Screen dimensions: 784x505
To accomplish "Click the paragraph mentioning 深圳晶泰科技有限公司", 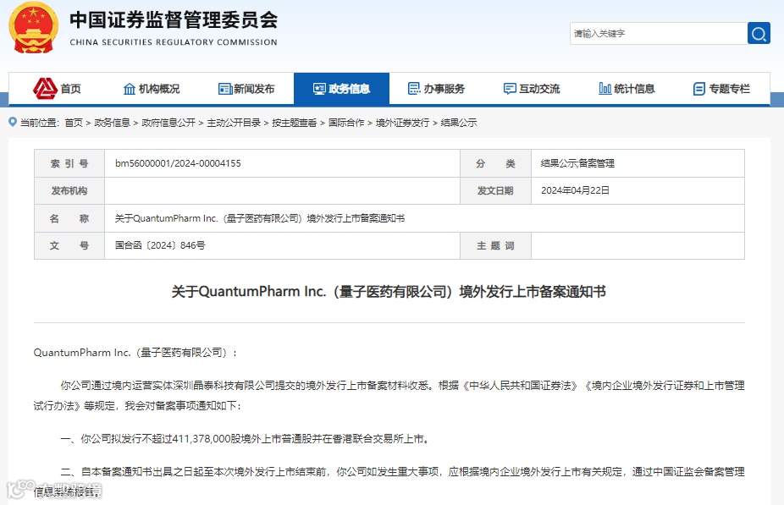I will 389,396.
